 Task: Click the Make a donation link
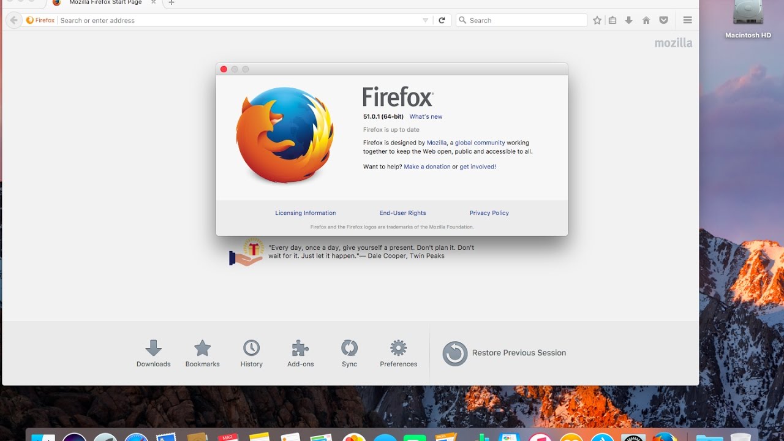pyautogui.click(x=427, y=167)
